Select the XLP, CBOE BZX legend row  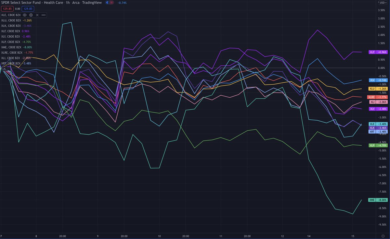[16, 42]
